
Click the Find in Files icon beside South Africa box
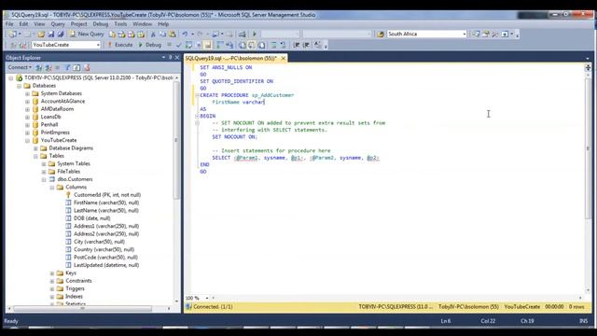(380, 35)
